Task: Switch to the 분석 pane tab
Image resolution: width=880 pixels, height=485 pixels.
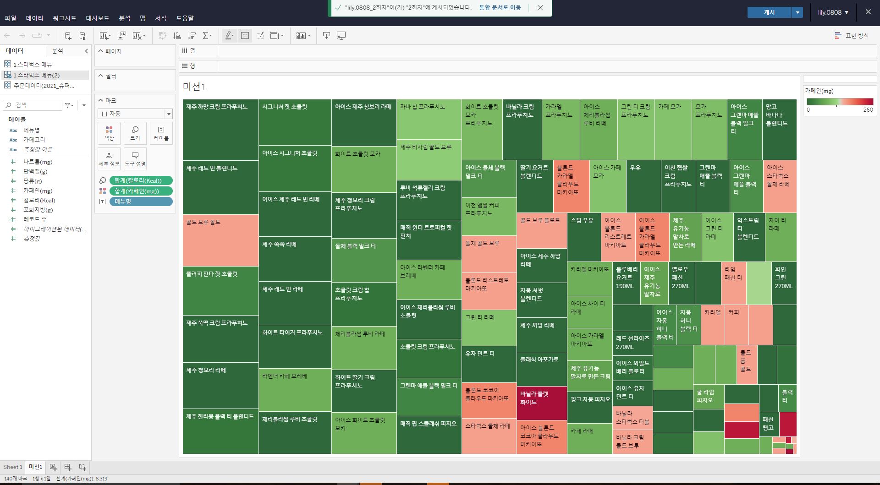Action: point(57,51)
